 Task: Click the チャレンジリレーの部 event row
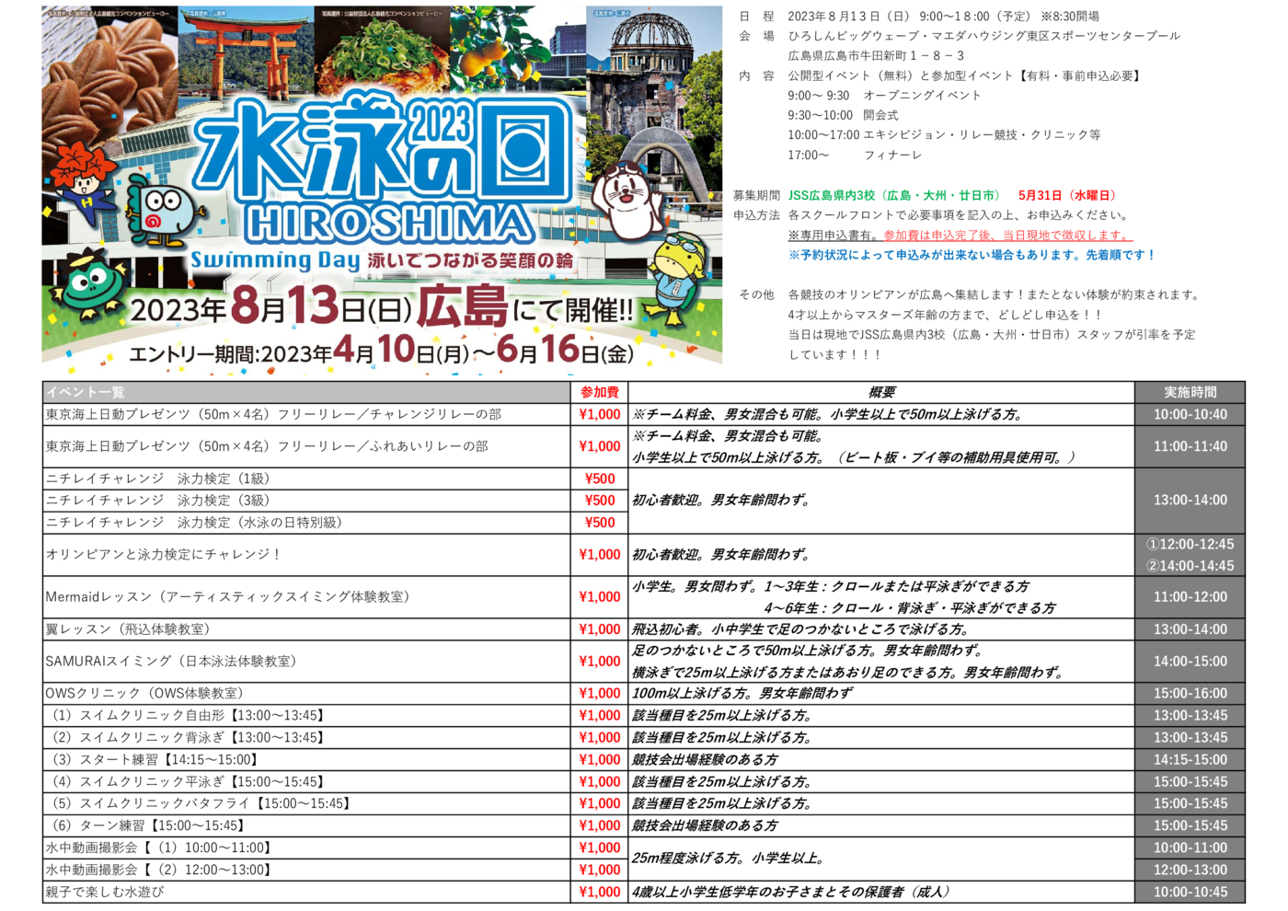click(x=306, y=414)
